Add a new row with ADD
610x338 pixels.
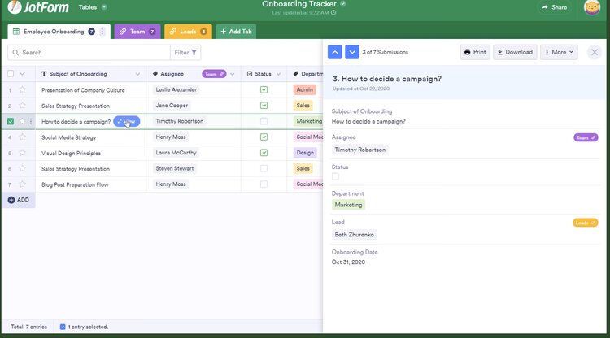coord(19,200)
